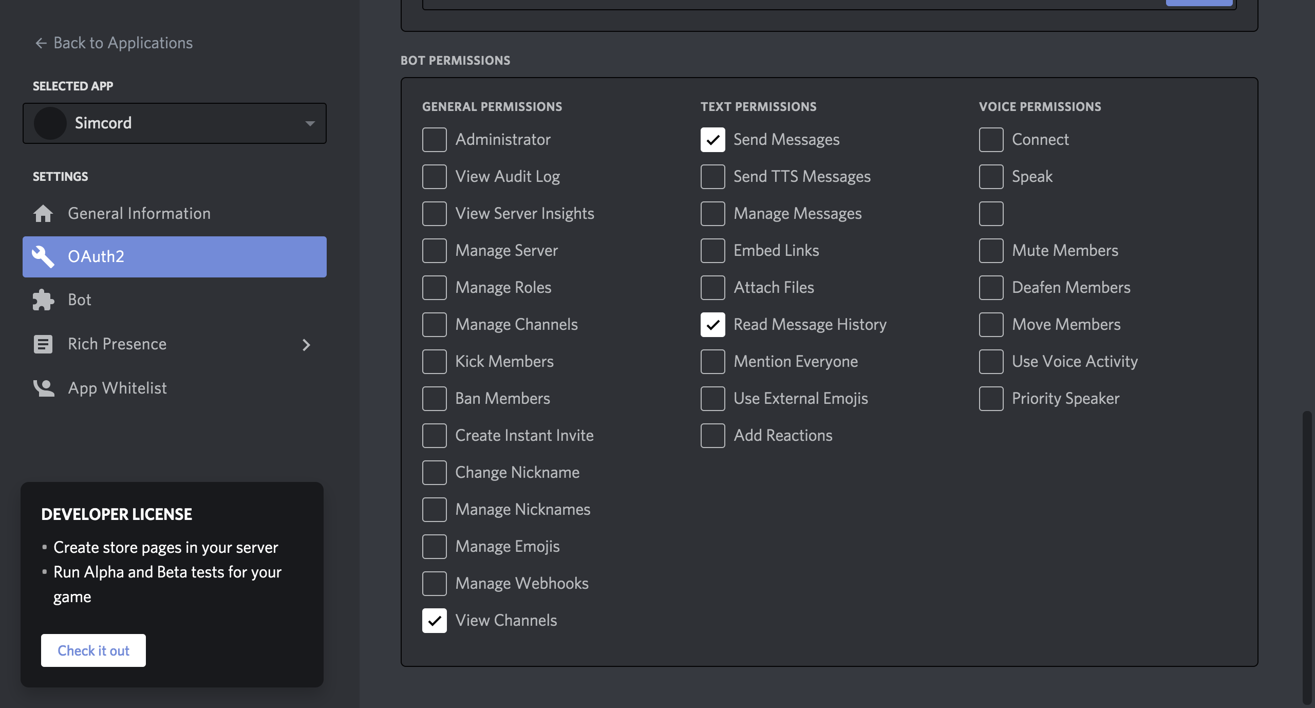Click the Check it out button
Screen dimensions: 1315x708
pyautogui.click(x=93, y=650)
